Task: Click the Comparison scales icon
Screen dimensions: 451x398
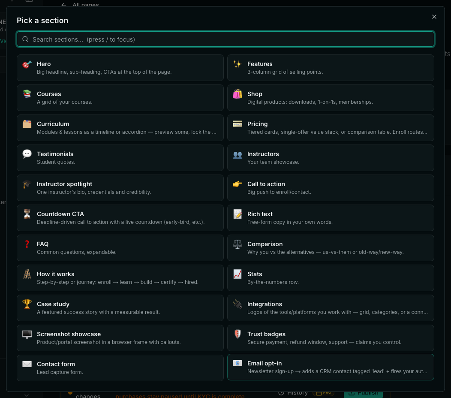Action: [x=238, y=244]
